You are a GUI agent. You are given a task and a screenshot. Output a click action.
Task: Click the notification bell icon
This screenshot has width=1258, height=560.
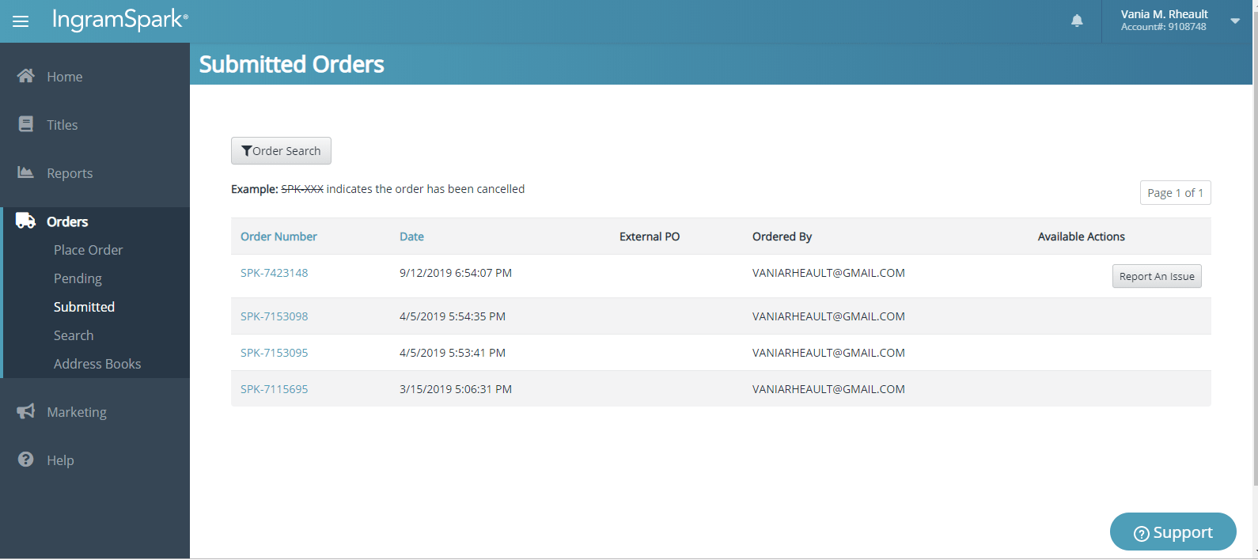click(1077, 21)
